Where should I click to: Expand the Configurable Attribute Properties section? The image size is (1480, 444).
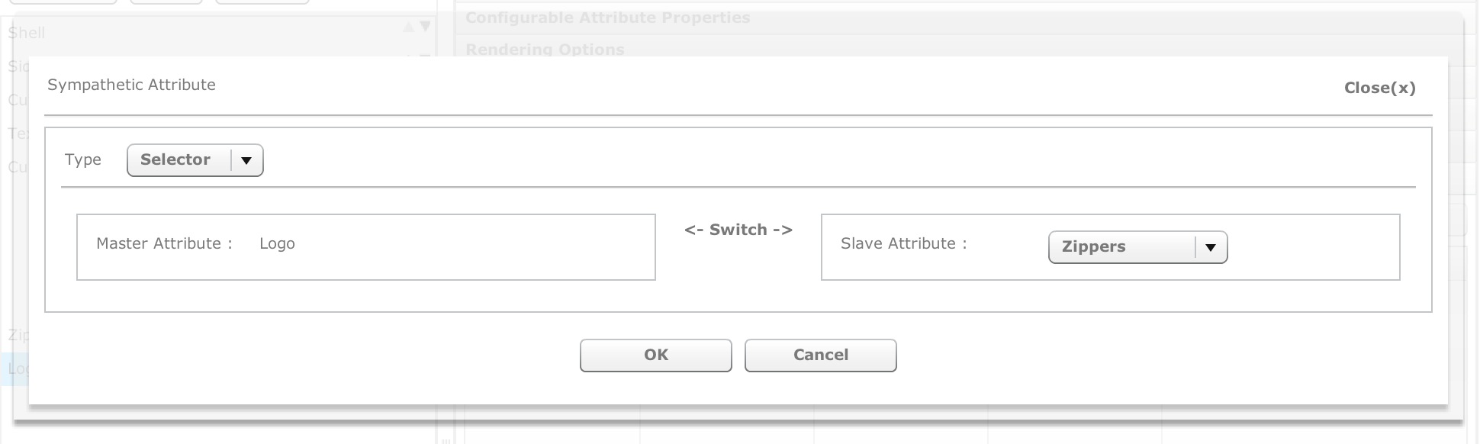click(608, 17)
